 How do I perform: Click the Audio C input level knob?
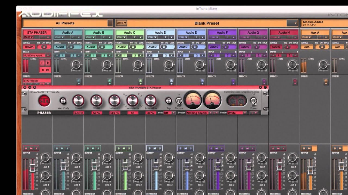[x=138, y=64]
